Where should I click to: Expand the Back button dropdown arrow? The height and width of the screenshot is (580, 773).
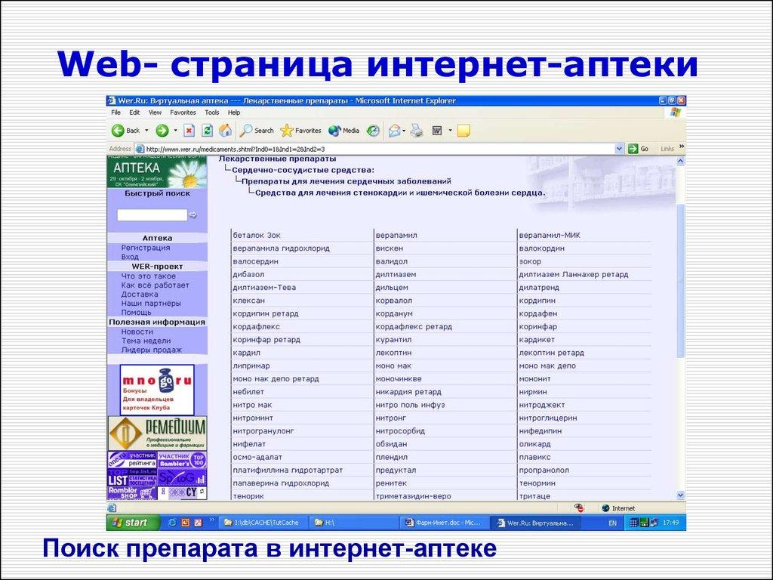146,131
